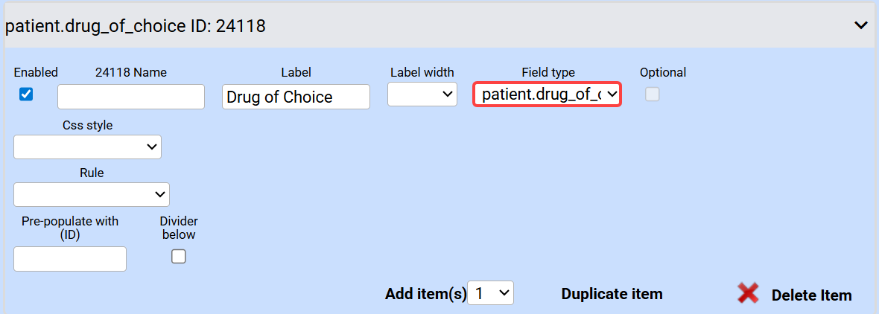Collapse the section using the header chevron
The width and height of the screenshot is (879, 314).
coord(860,25)
